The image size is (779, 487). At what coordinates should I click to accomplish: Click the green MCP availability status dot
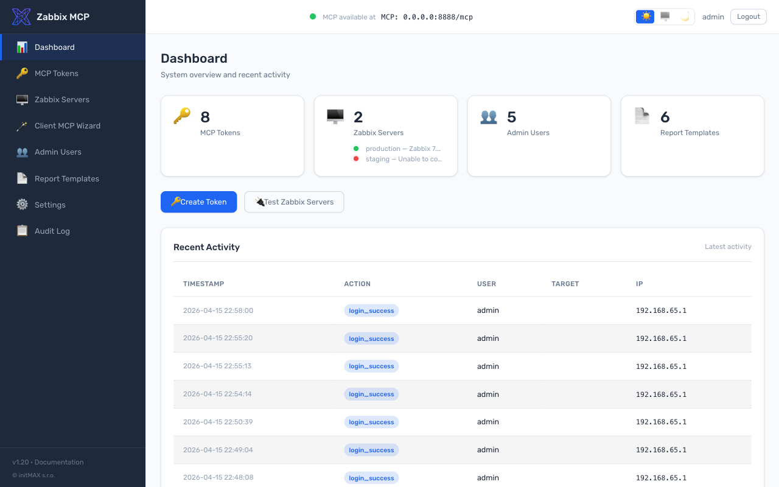[x=313, y=17]
